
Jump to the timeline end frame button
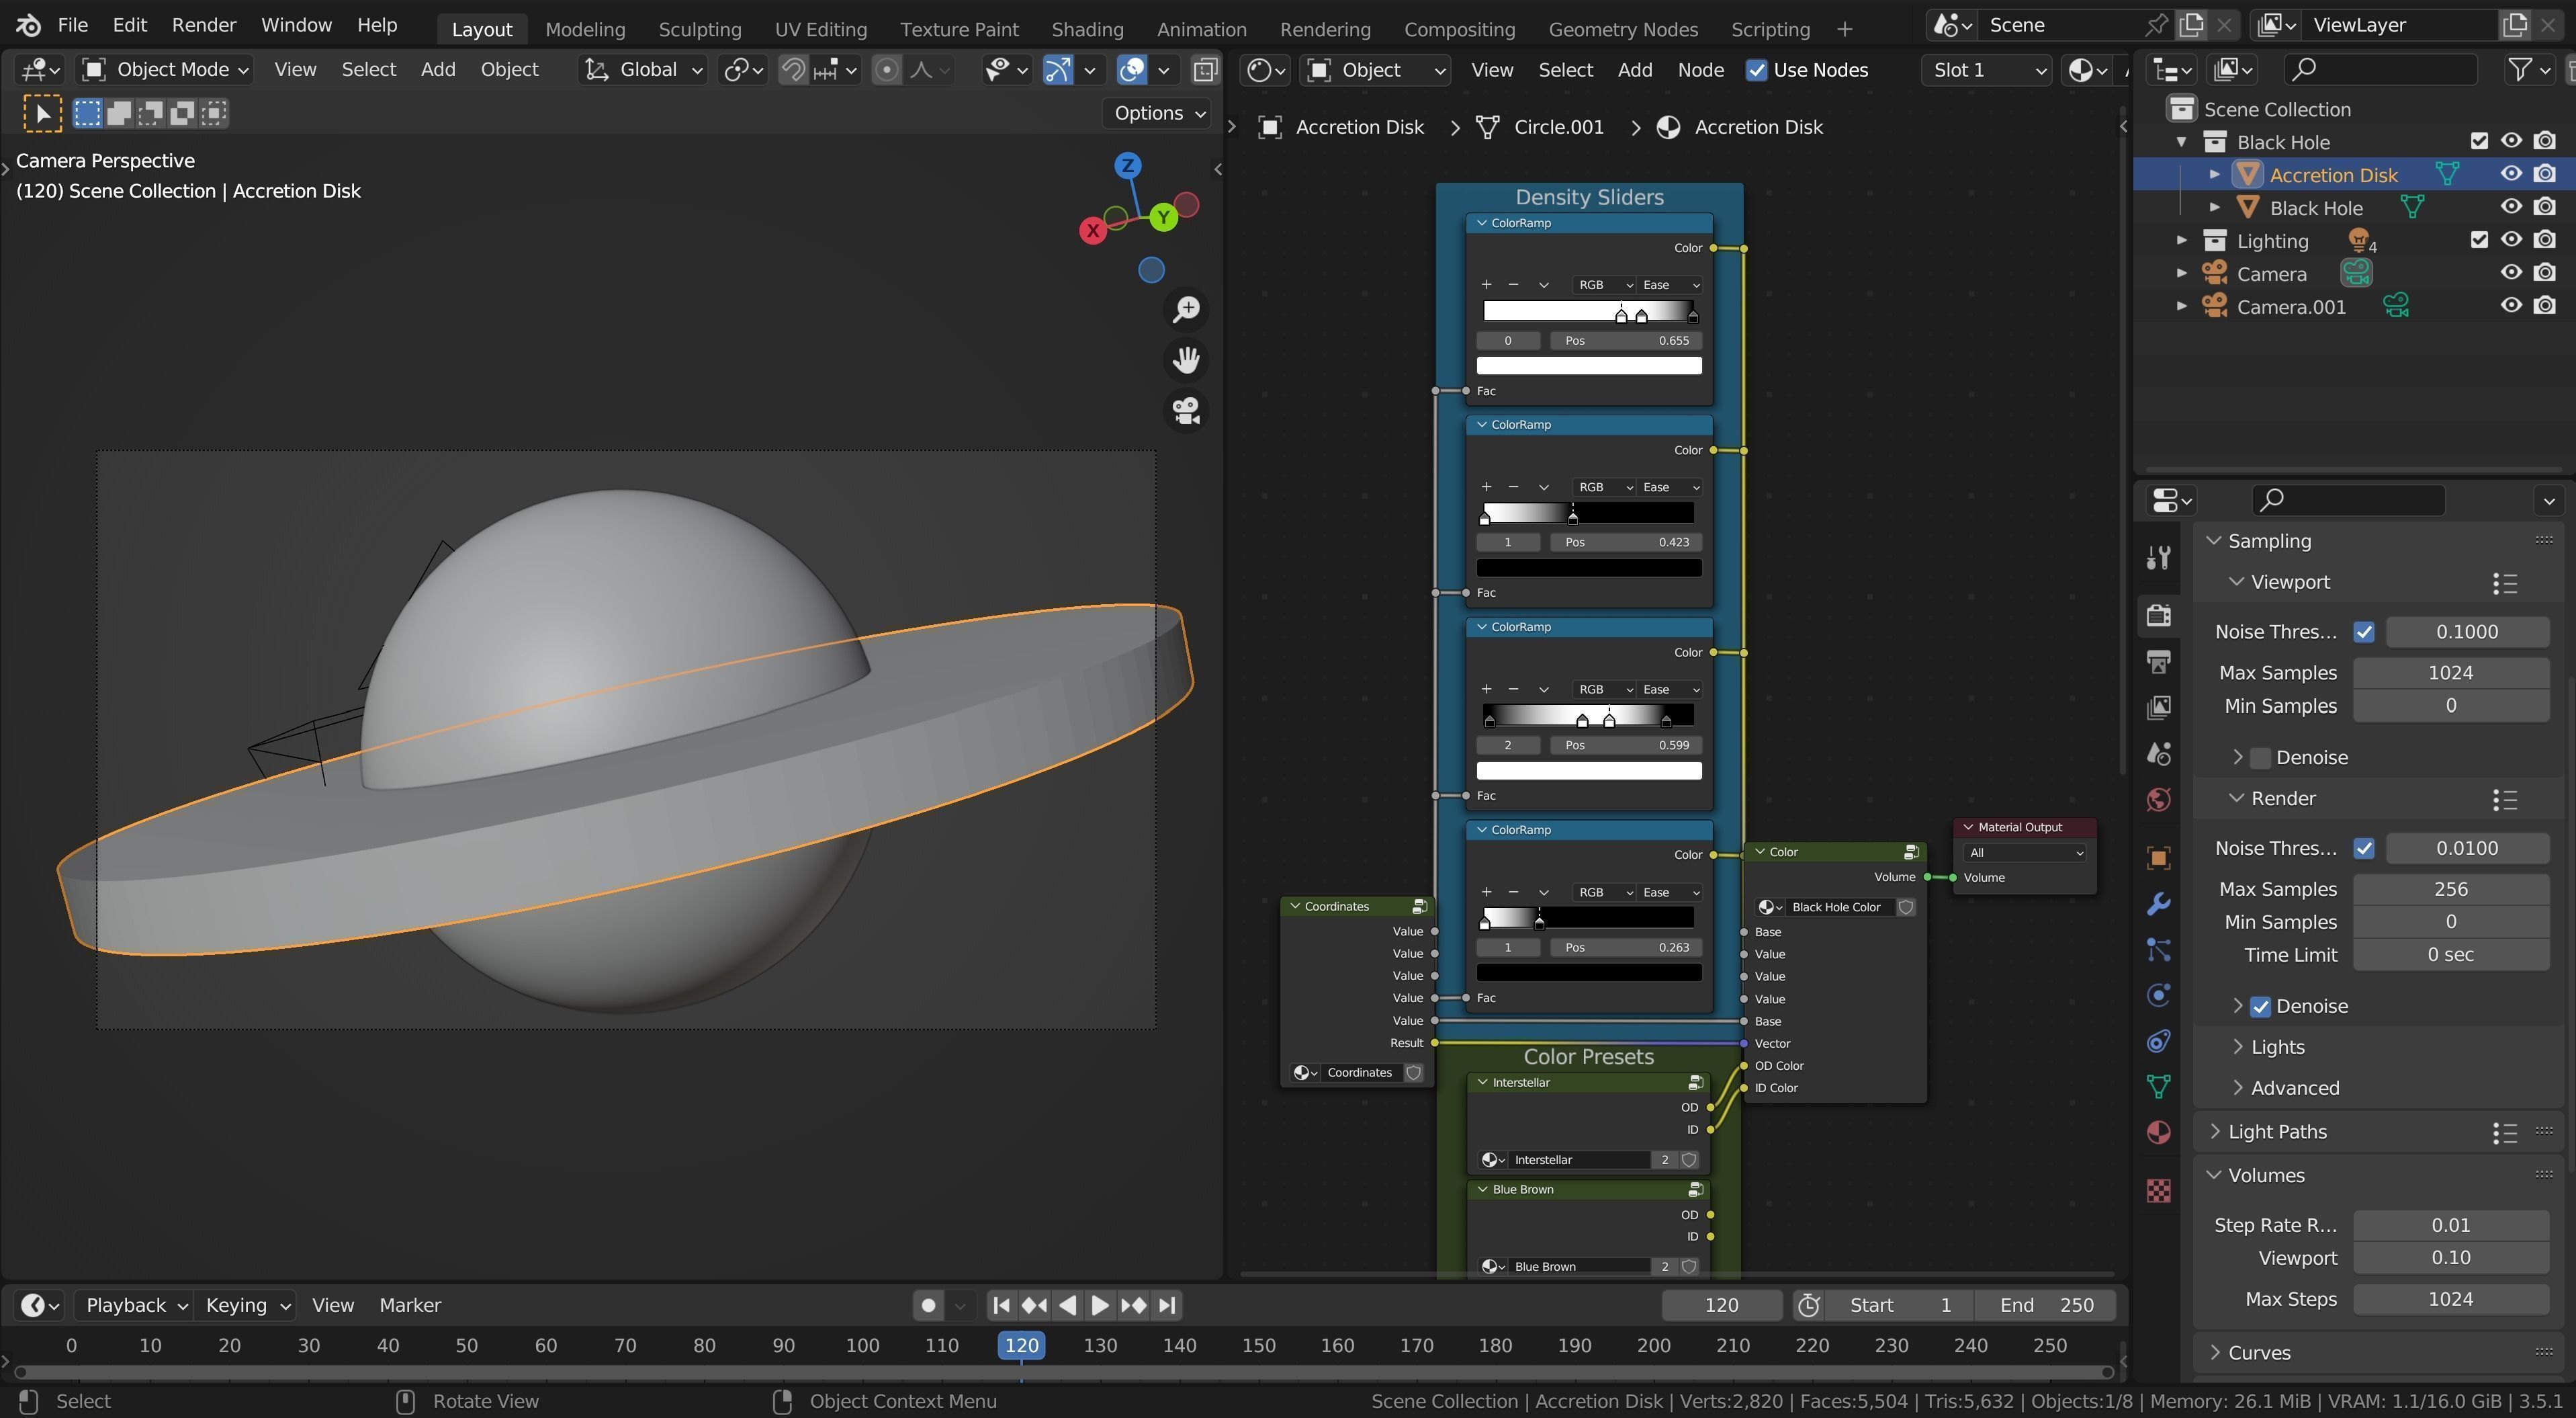pyautogui.click(x=1167, y=1305)
